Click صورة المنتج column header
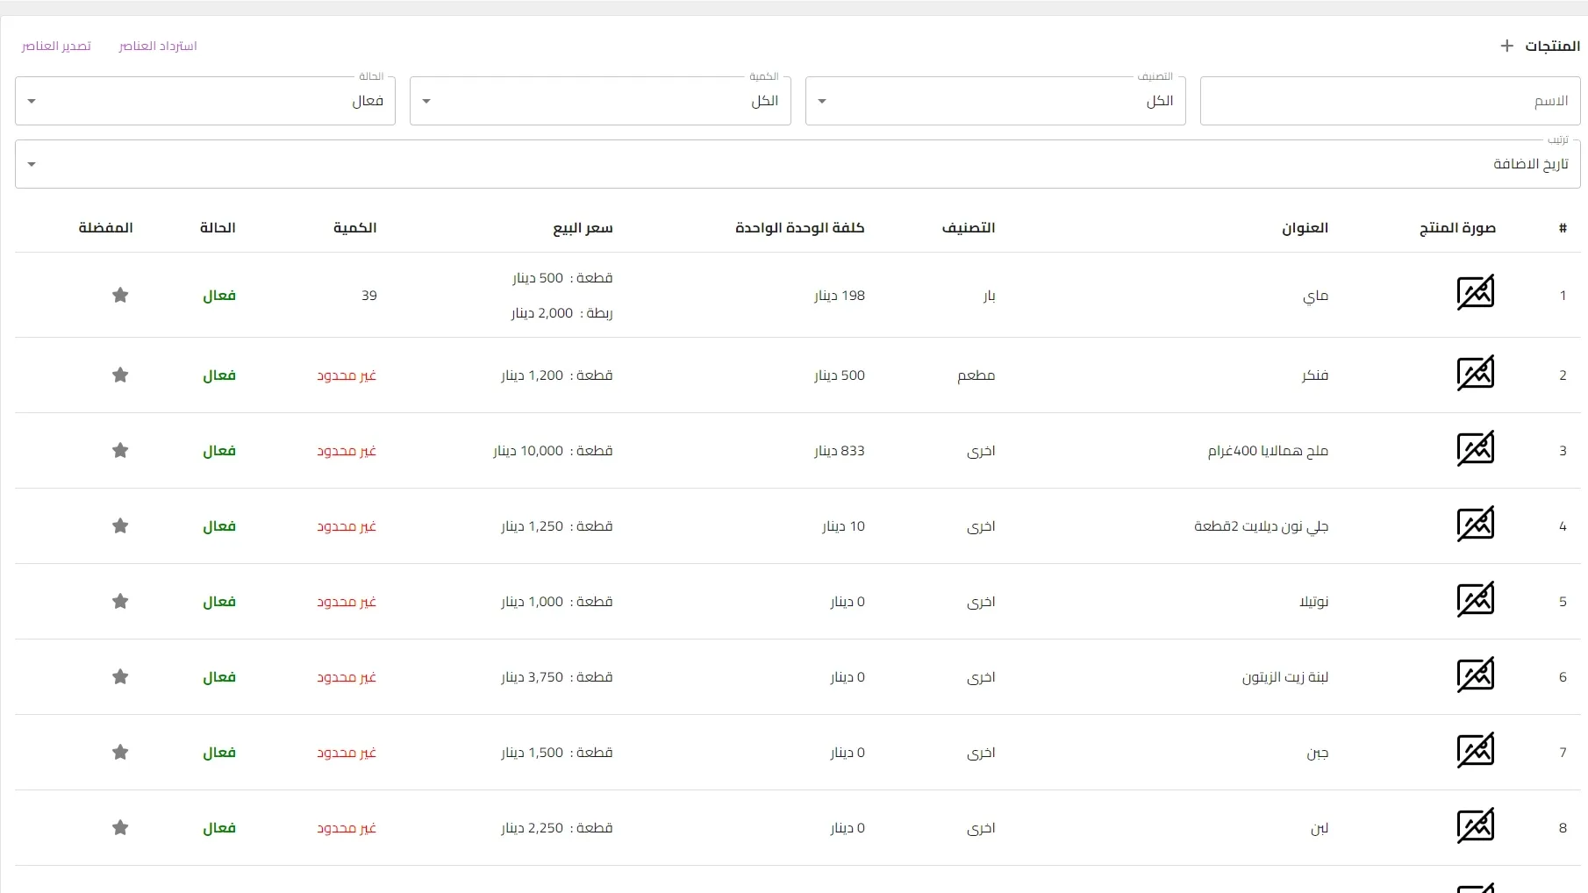 coord(1457,228)
